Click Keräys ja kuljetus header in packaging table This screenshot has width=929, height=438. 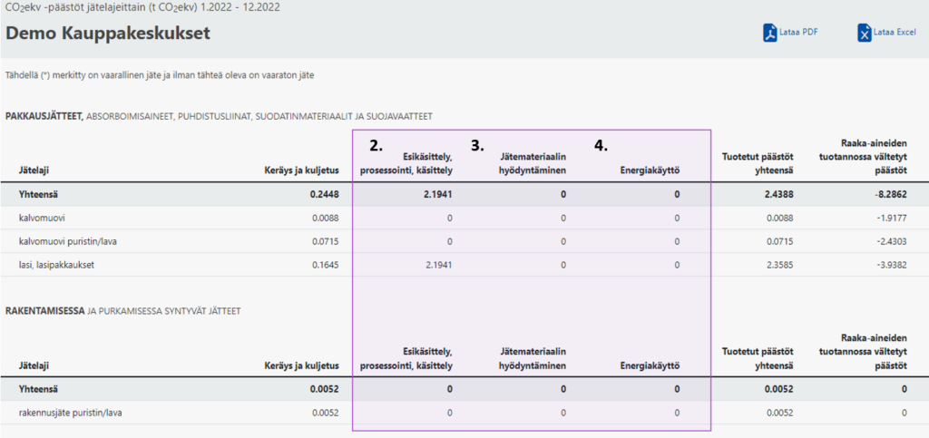300,170
